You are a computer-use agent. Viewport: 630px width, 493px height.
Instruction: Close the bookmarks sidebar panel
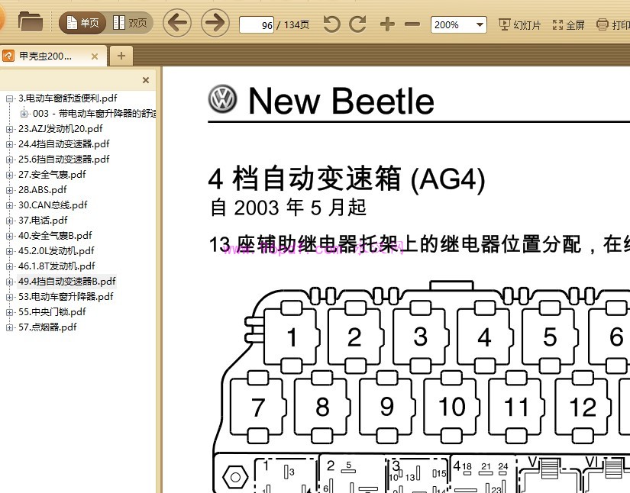146,80
